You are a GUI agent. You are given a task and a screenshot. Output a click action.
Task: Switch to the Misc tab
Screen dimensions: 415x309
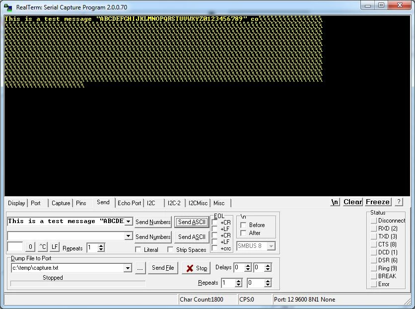[x=219, y=203]
